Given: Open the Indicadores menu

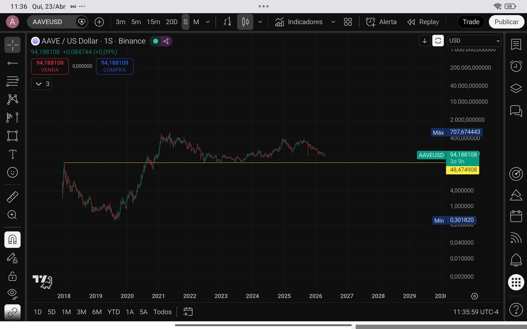Looking at the screenshot, I should [x=299, y=21].
